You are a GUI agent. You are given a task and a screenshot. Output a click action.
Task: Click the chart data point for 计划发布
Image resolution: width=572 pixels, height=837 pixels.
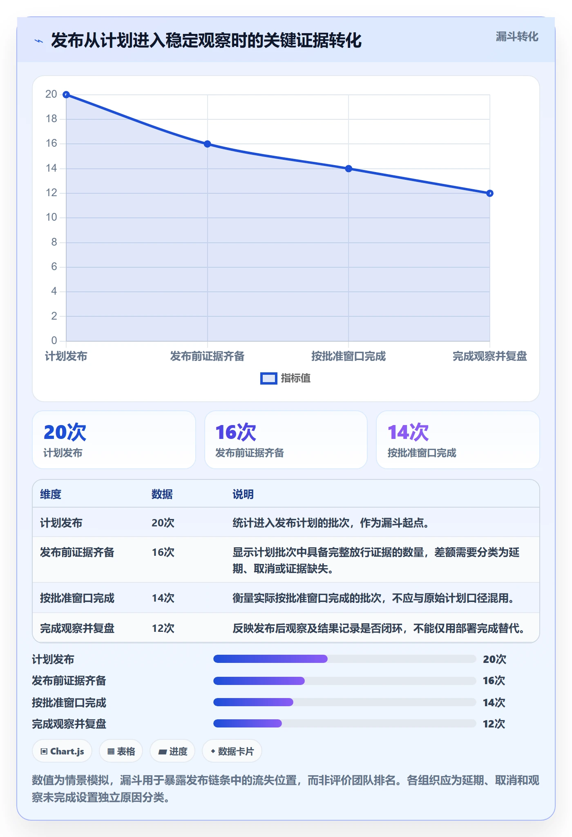tap(66, 95)
